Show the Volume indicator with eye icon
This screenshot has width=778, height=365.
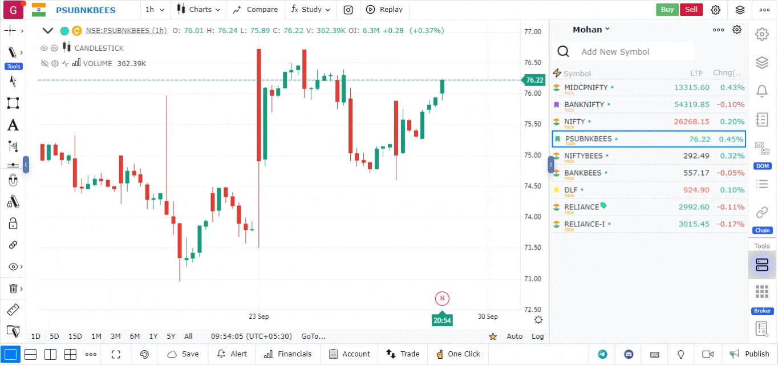[x=44, y=64]
